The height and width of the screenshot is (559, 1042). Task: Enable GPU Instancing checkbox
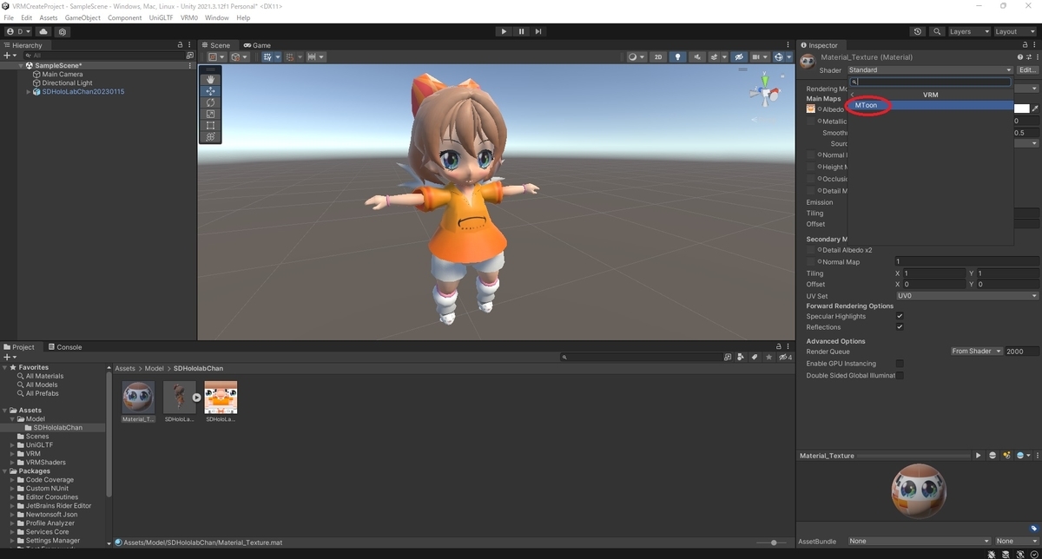tap(900, 364)
